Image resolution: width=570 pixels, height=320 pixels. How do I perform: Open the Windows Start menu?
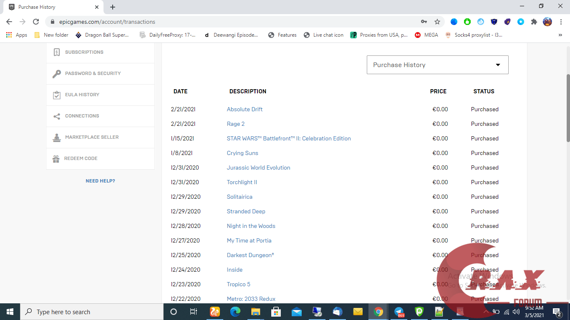point(10,312)
